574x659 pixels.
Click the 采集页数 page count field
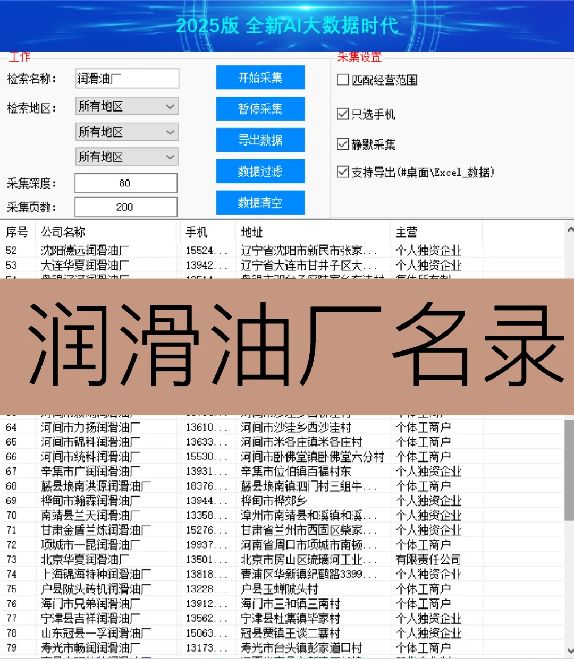[125, 207]
